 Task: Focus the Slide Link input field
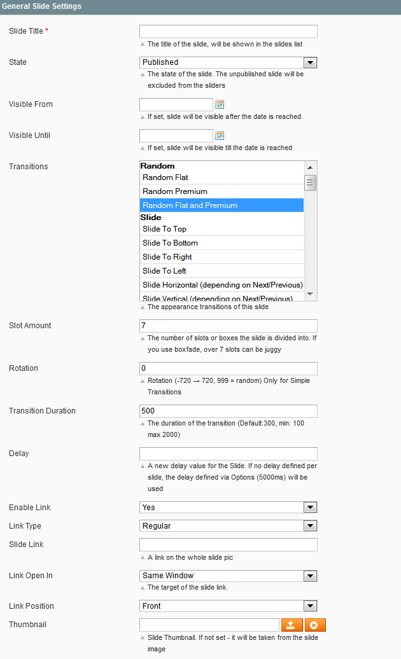point(229,545)
